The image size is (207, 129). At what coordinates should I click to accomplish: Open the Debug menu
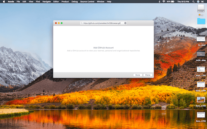75,2
